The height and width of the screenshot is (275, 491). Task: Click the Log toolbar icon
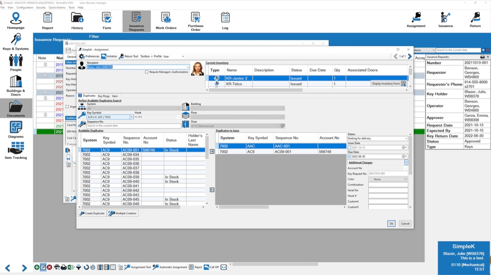[225, 21]
